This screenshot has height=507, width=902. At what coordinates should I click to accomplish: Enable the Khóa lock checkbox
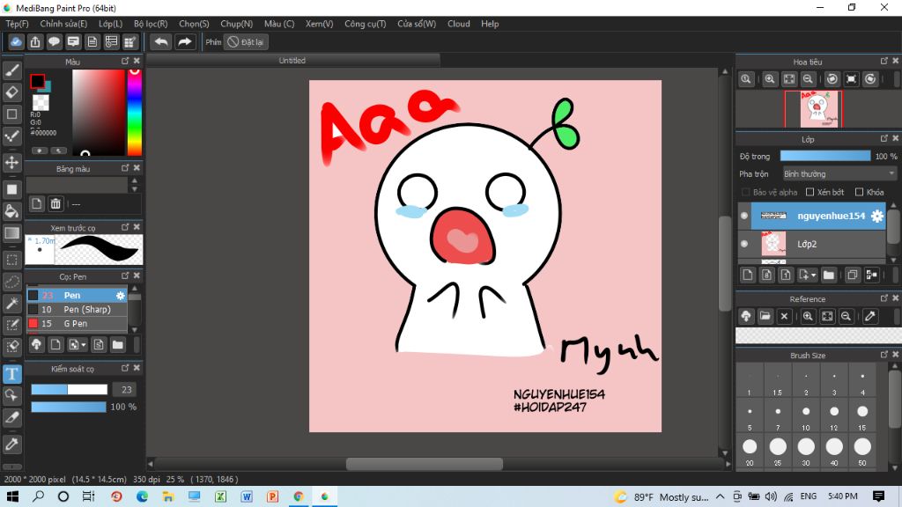click(x=860, y=192)
